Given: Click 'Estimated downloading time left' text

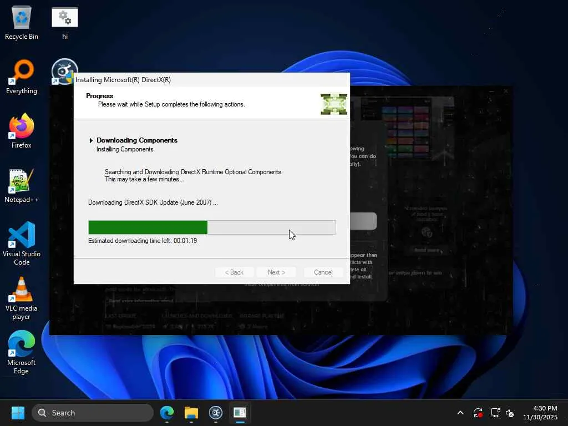Looking at the screenshot, I should (x=143, y=241).
